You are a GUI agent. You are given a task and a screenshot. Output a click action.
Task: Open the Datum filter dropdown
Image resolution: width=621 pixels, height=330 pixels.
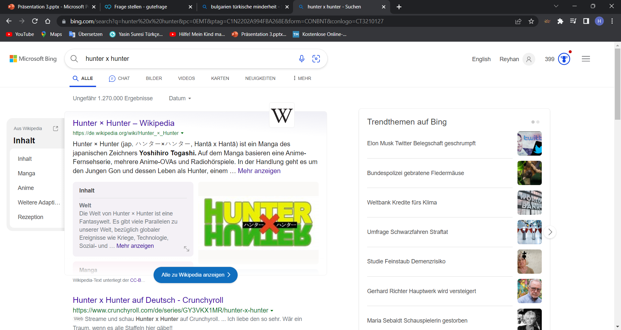[180, 98]
